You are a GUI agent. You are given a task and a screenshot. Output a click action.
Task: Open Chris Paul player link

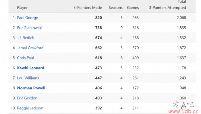click(x=25, y=58)
